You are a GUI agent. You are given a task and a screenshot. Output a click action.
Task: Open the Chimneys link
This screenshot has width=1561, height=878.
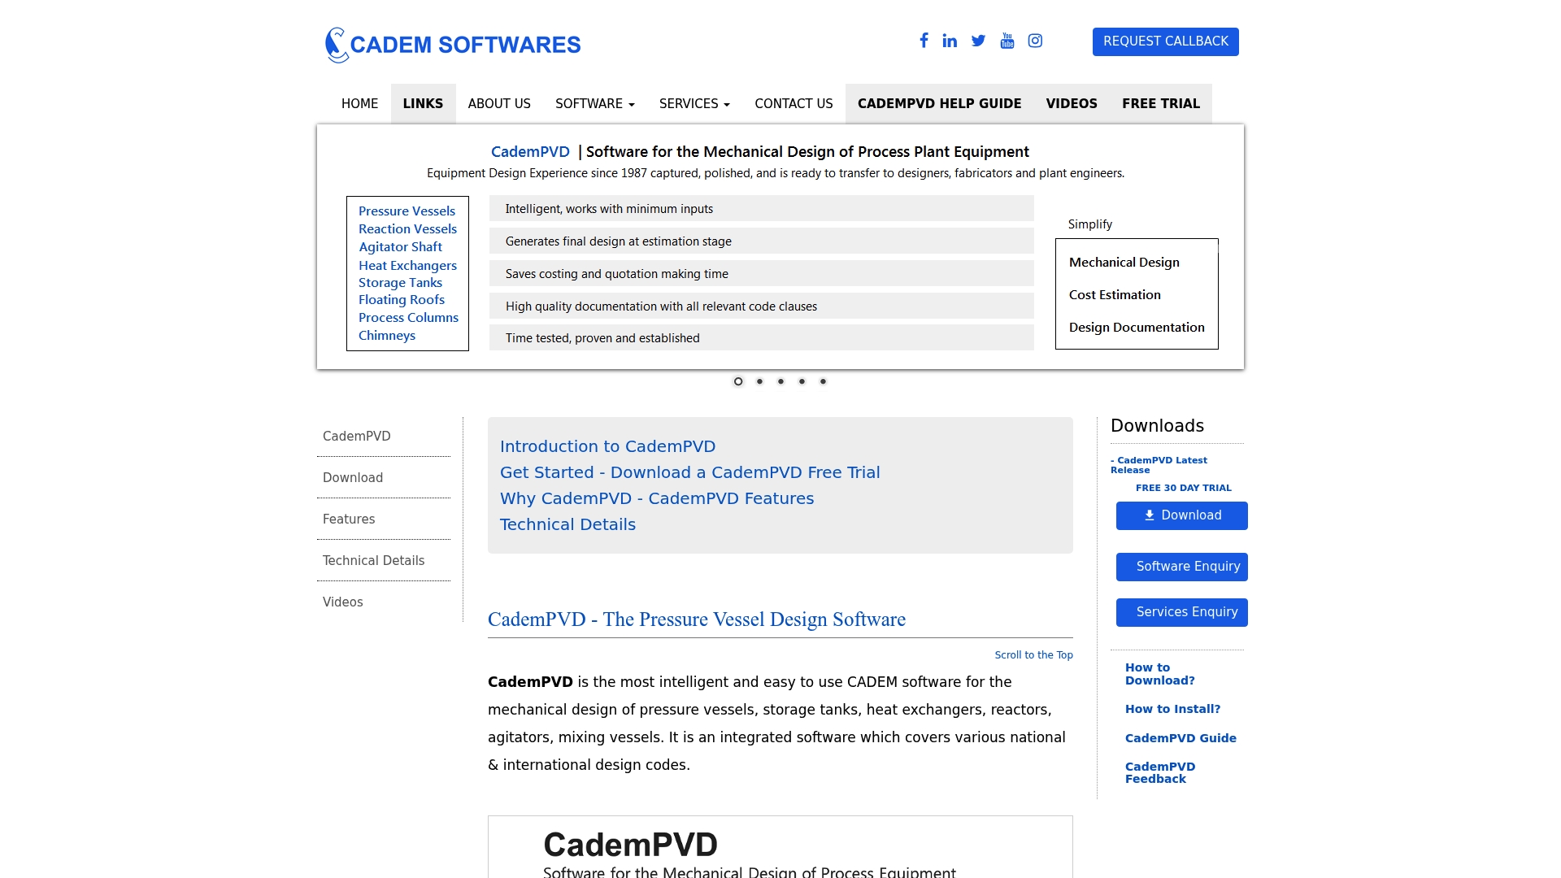(387, 336)
